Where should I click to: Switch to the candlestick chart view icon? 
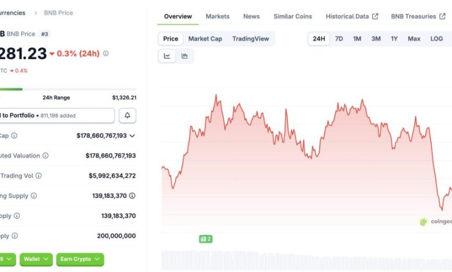coord(185,56)
